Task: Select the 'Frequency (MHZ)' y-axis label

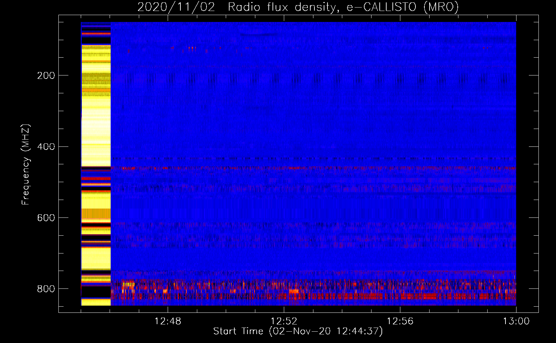Action: (x=26, y=165)
